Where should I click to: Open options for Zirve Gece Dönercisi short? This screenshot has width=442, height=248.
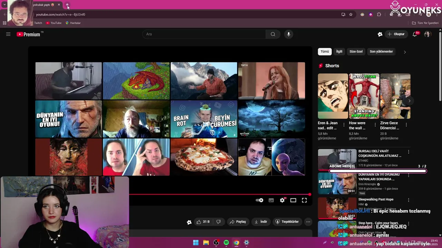coord(406,125)
